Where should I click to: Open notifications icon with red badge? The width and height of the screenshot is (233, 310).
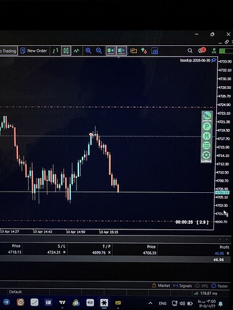[x=201, y=50]
